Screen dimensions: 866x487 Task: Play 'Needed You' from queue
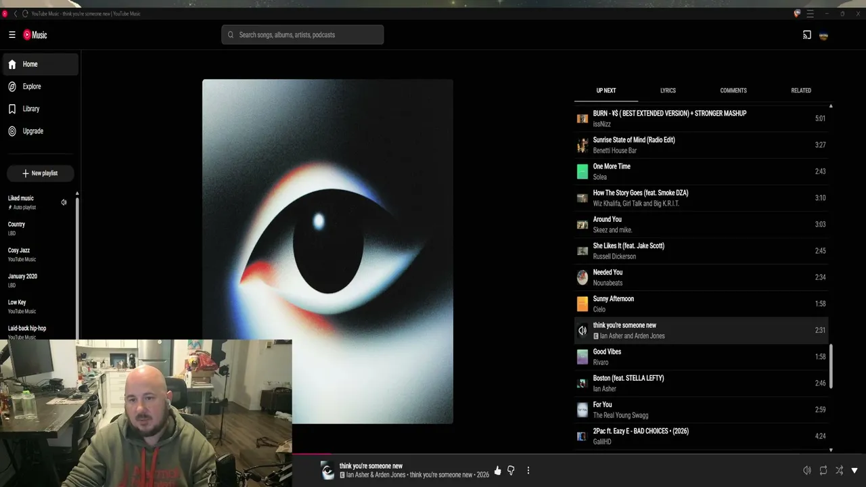pyautogui.click(x=701, y=277)
